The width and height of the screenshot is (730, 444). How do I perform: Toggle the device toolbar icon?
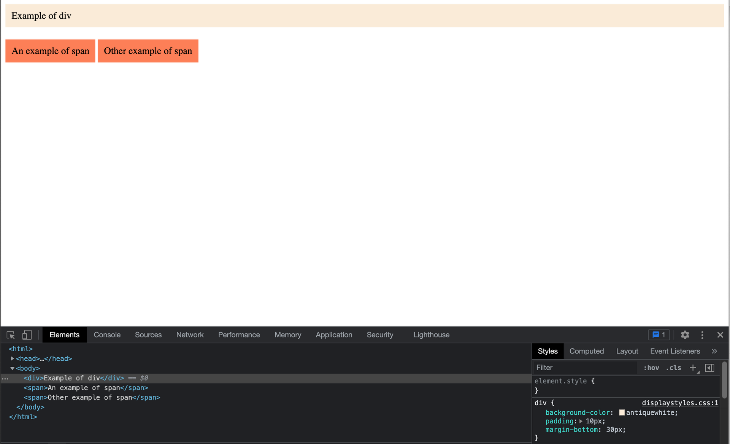(x=27, y=335)
